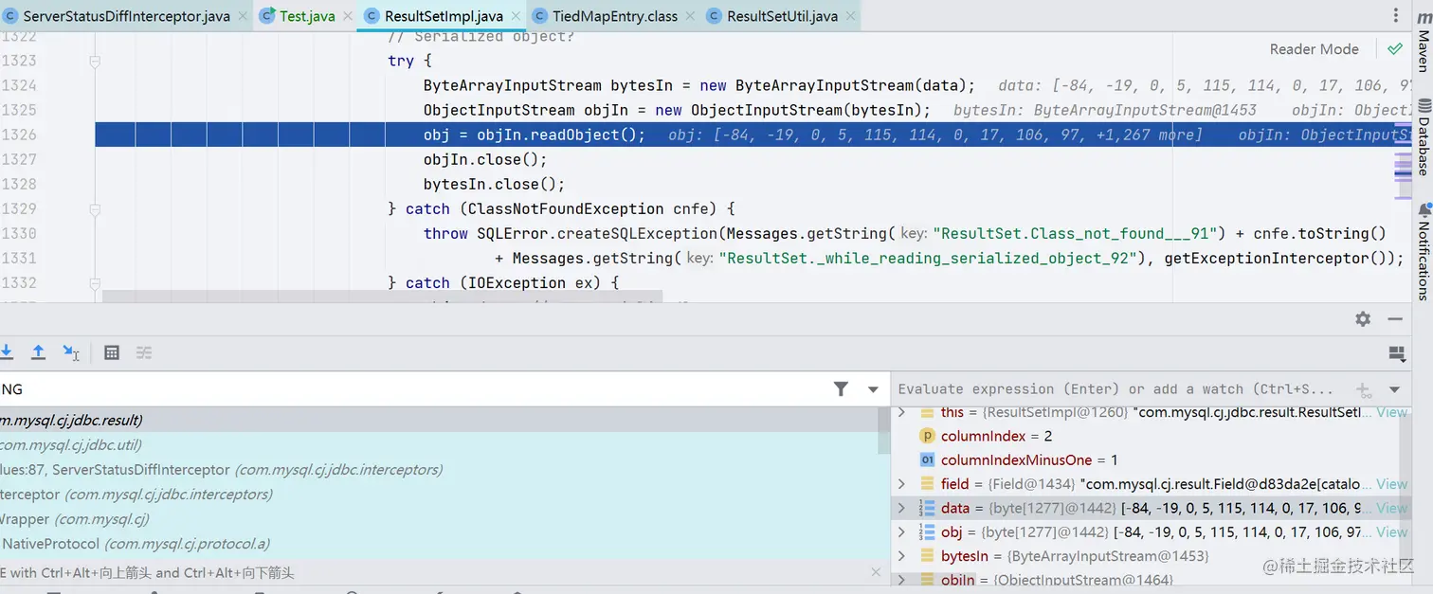Focus the Evaluate expression input field
The width and height of the screenshot is (1433, 594).
pyautogui.click(x=1116, y=389)
